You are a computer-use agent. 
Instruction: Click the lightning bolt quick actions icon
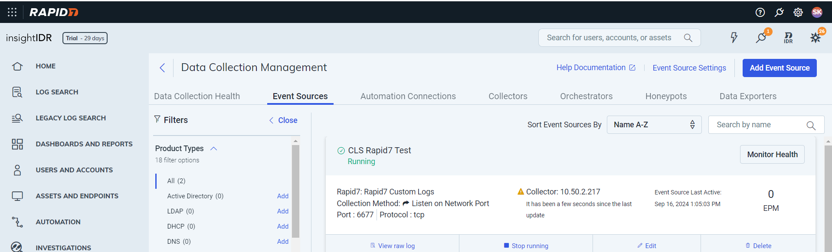point(734,38)
